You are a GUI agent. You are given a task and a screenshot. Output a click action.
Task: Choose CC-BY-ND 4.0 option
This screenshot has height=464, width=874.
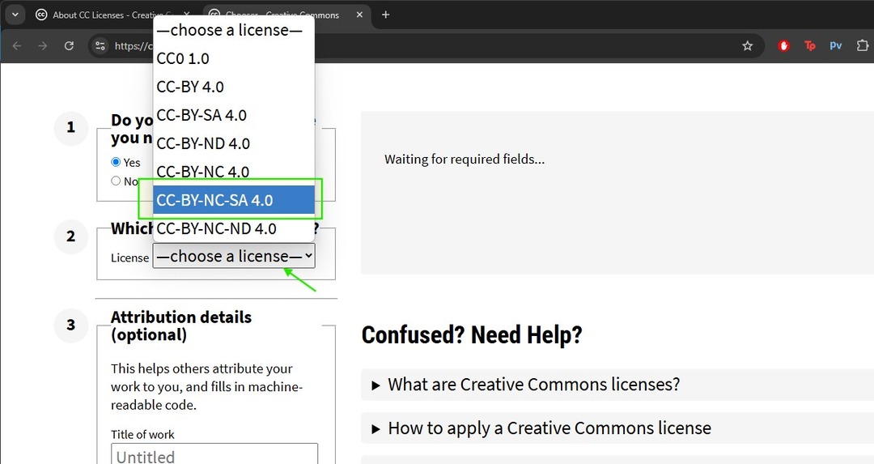(x=234, y=144)
